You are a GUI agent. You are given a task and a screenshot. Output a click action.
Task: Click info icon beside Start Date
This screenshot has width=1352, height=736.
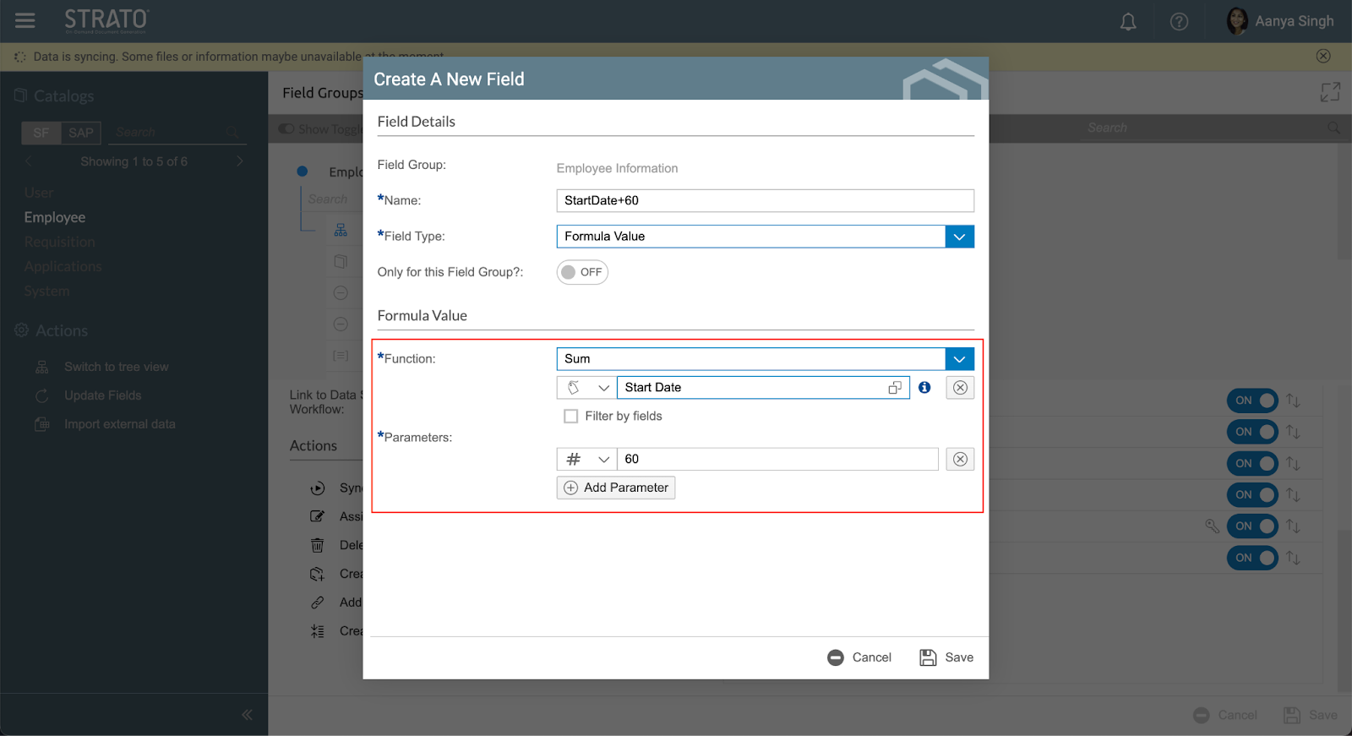(924, 387)
